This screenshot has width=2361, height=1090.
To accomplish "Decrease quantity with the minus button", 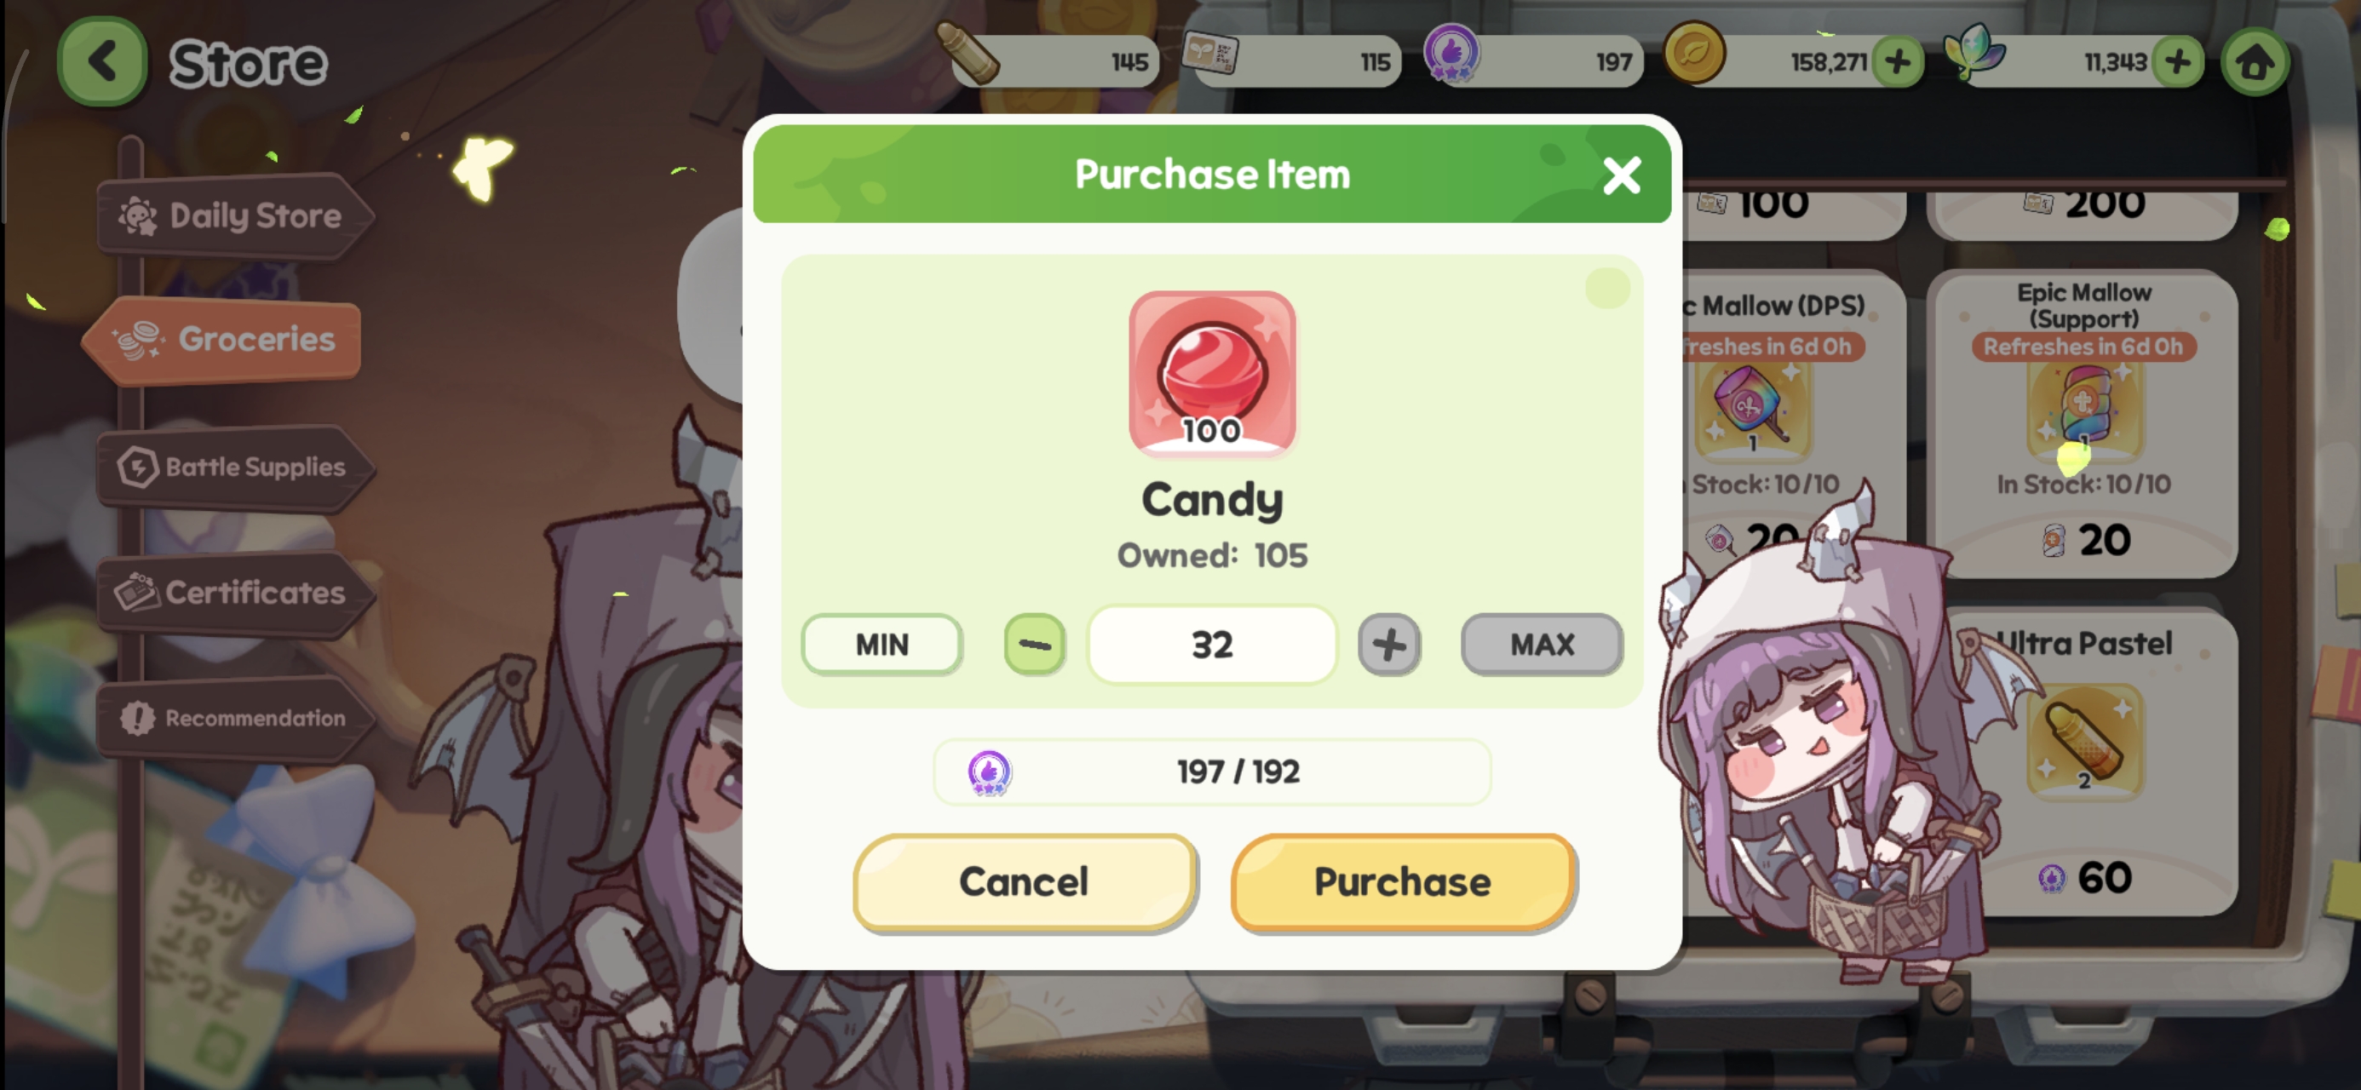I will [x=1034, y=645].
